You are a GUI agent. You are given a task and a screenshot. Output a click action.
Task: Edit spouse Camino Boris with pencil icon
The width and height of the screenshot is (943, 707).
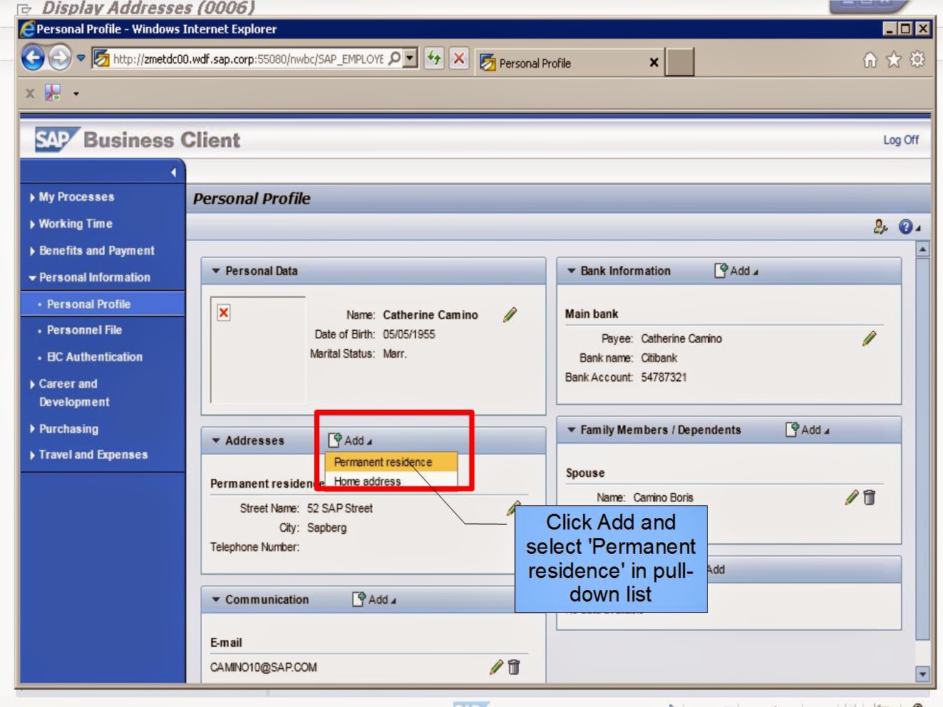(x=852, y=497)
